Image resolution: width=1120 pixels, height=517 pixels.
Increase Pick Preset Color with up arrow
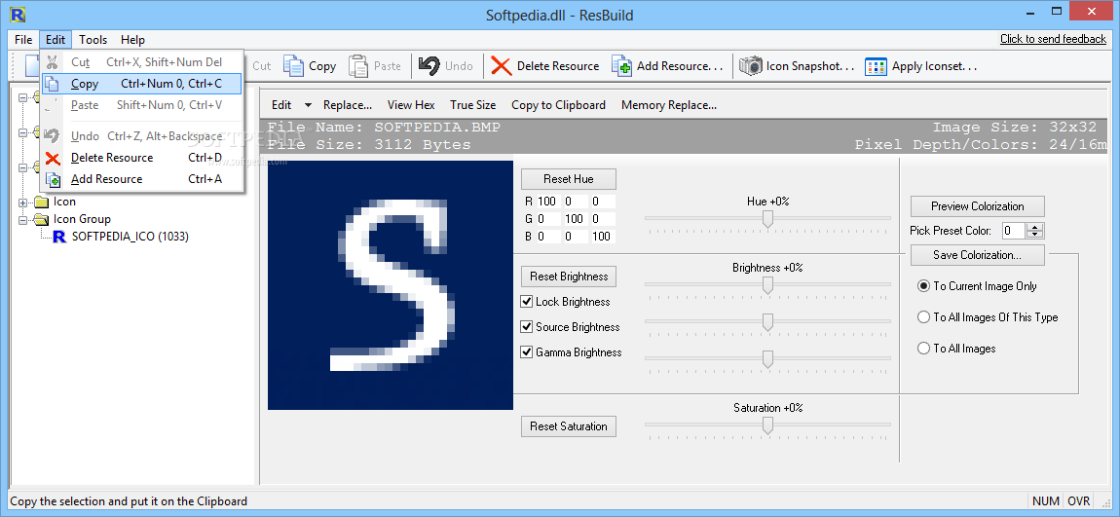pyautogui.click(x=1035, y=227)
